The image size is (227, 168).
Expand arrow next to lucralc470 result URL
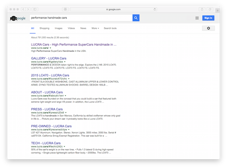69,79
